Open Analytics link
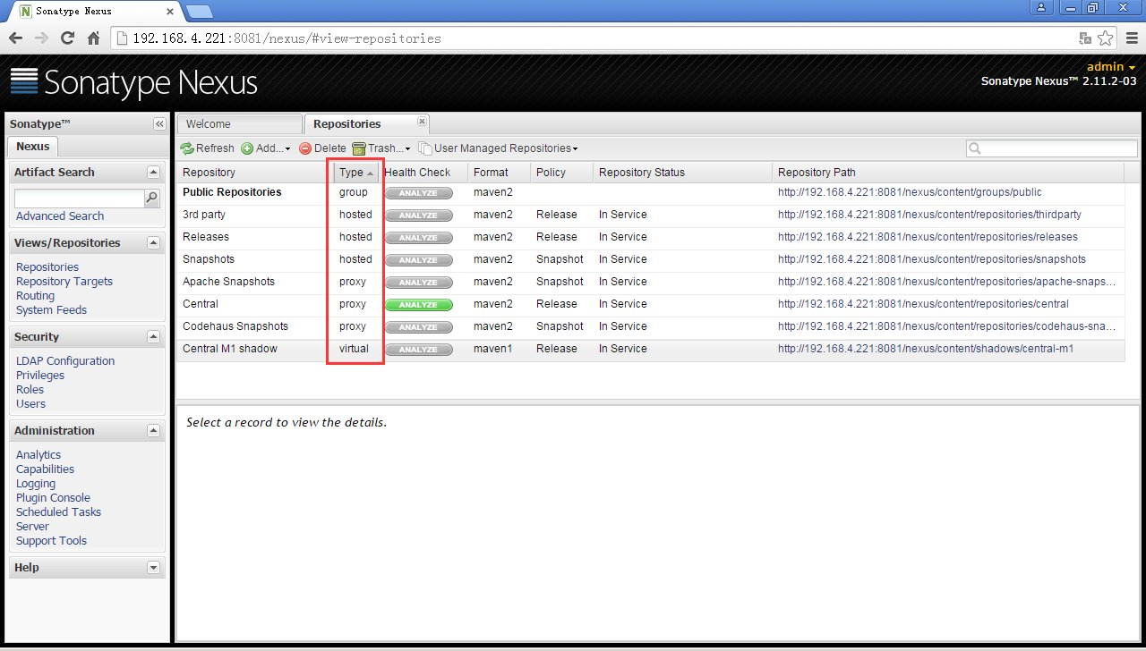The image size is (1146, 651). (38, 455)
